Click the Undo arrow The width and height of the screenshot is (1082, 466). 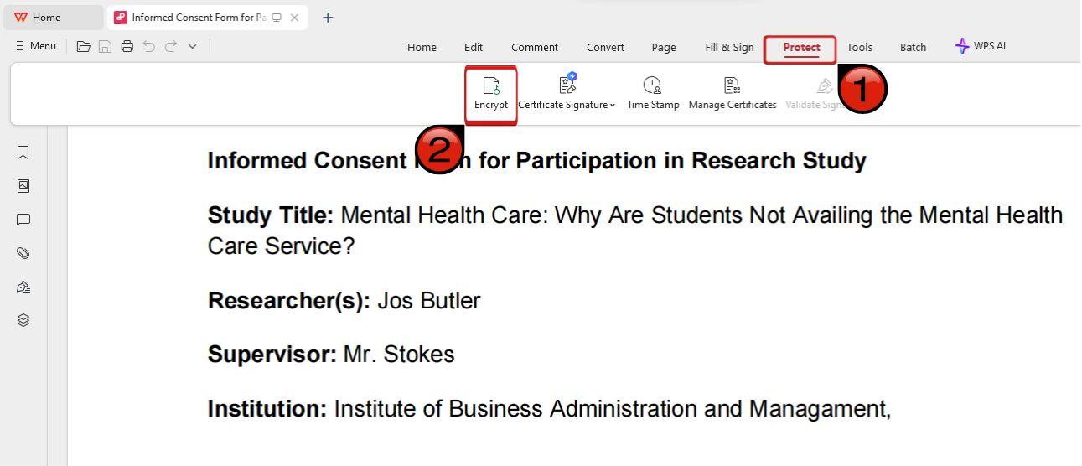coord(149,46)
